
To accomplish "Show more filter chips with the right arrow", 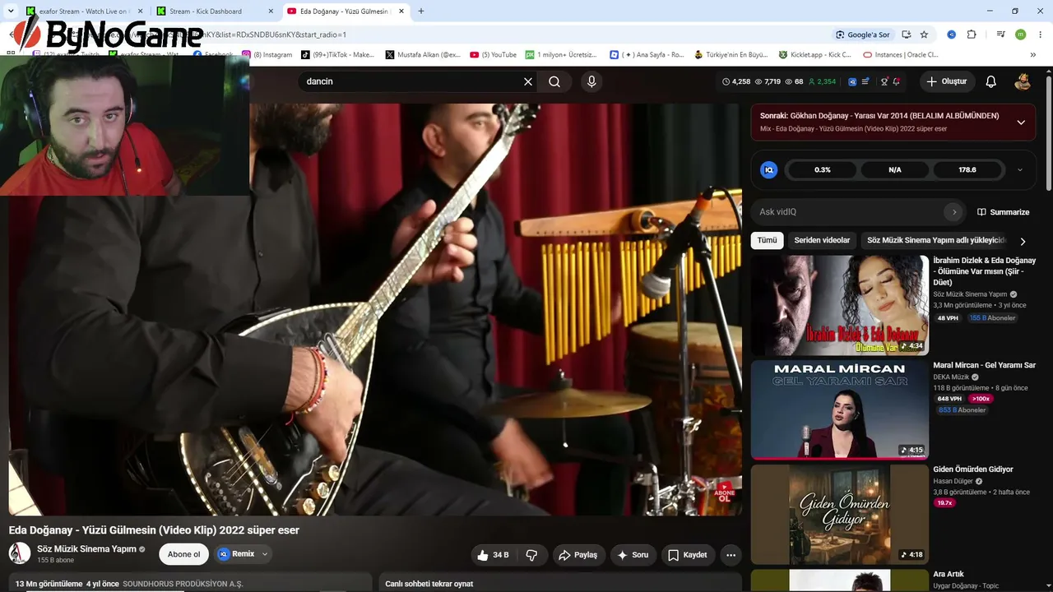I will [x=1023, y=241].
